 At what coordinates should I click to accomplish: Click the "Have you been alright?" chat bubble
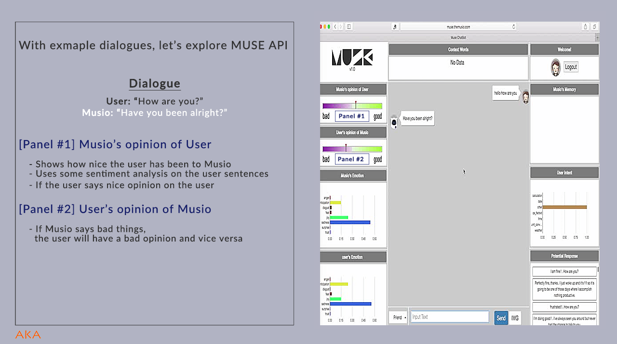pyautogui.click(x=417, y=118)
